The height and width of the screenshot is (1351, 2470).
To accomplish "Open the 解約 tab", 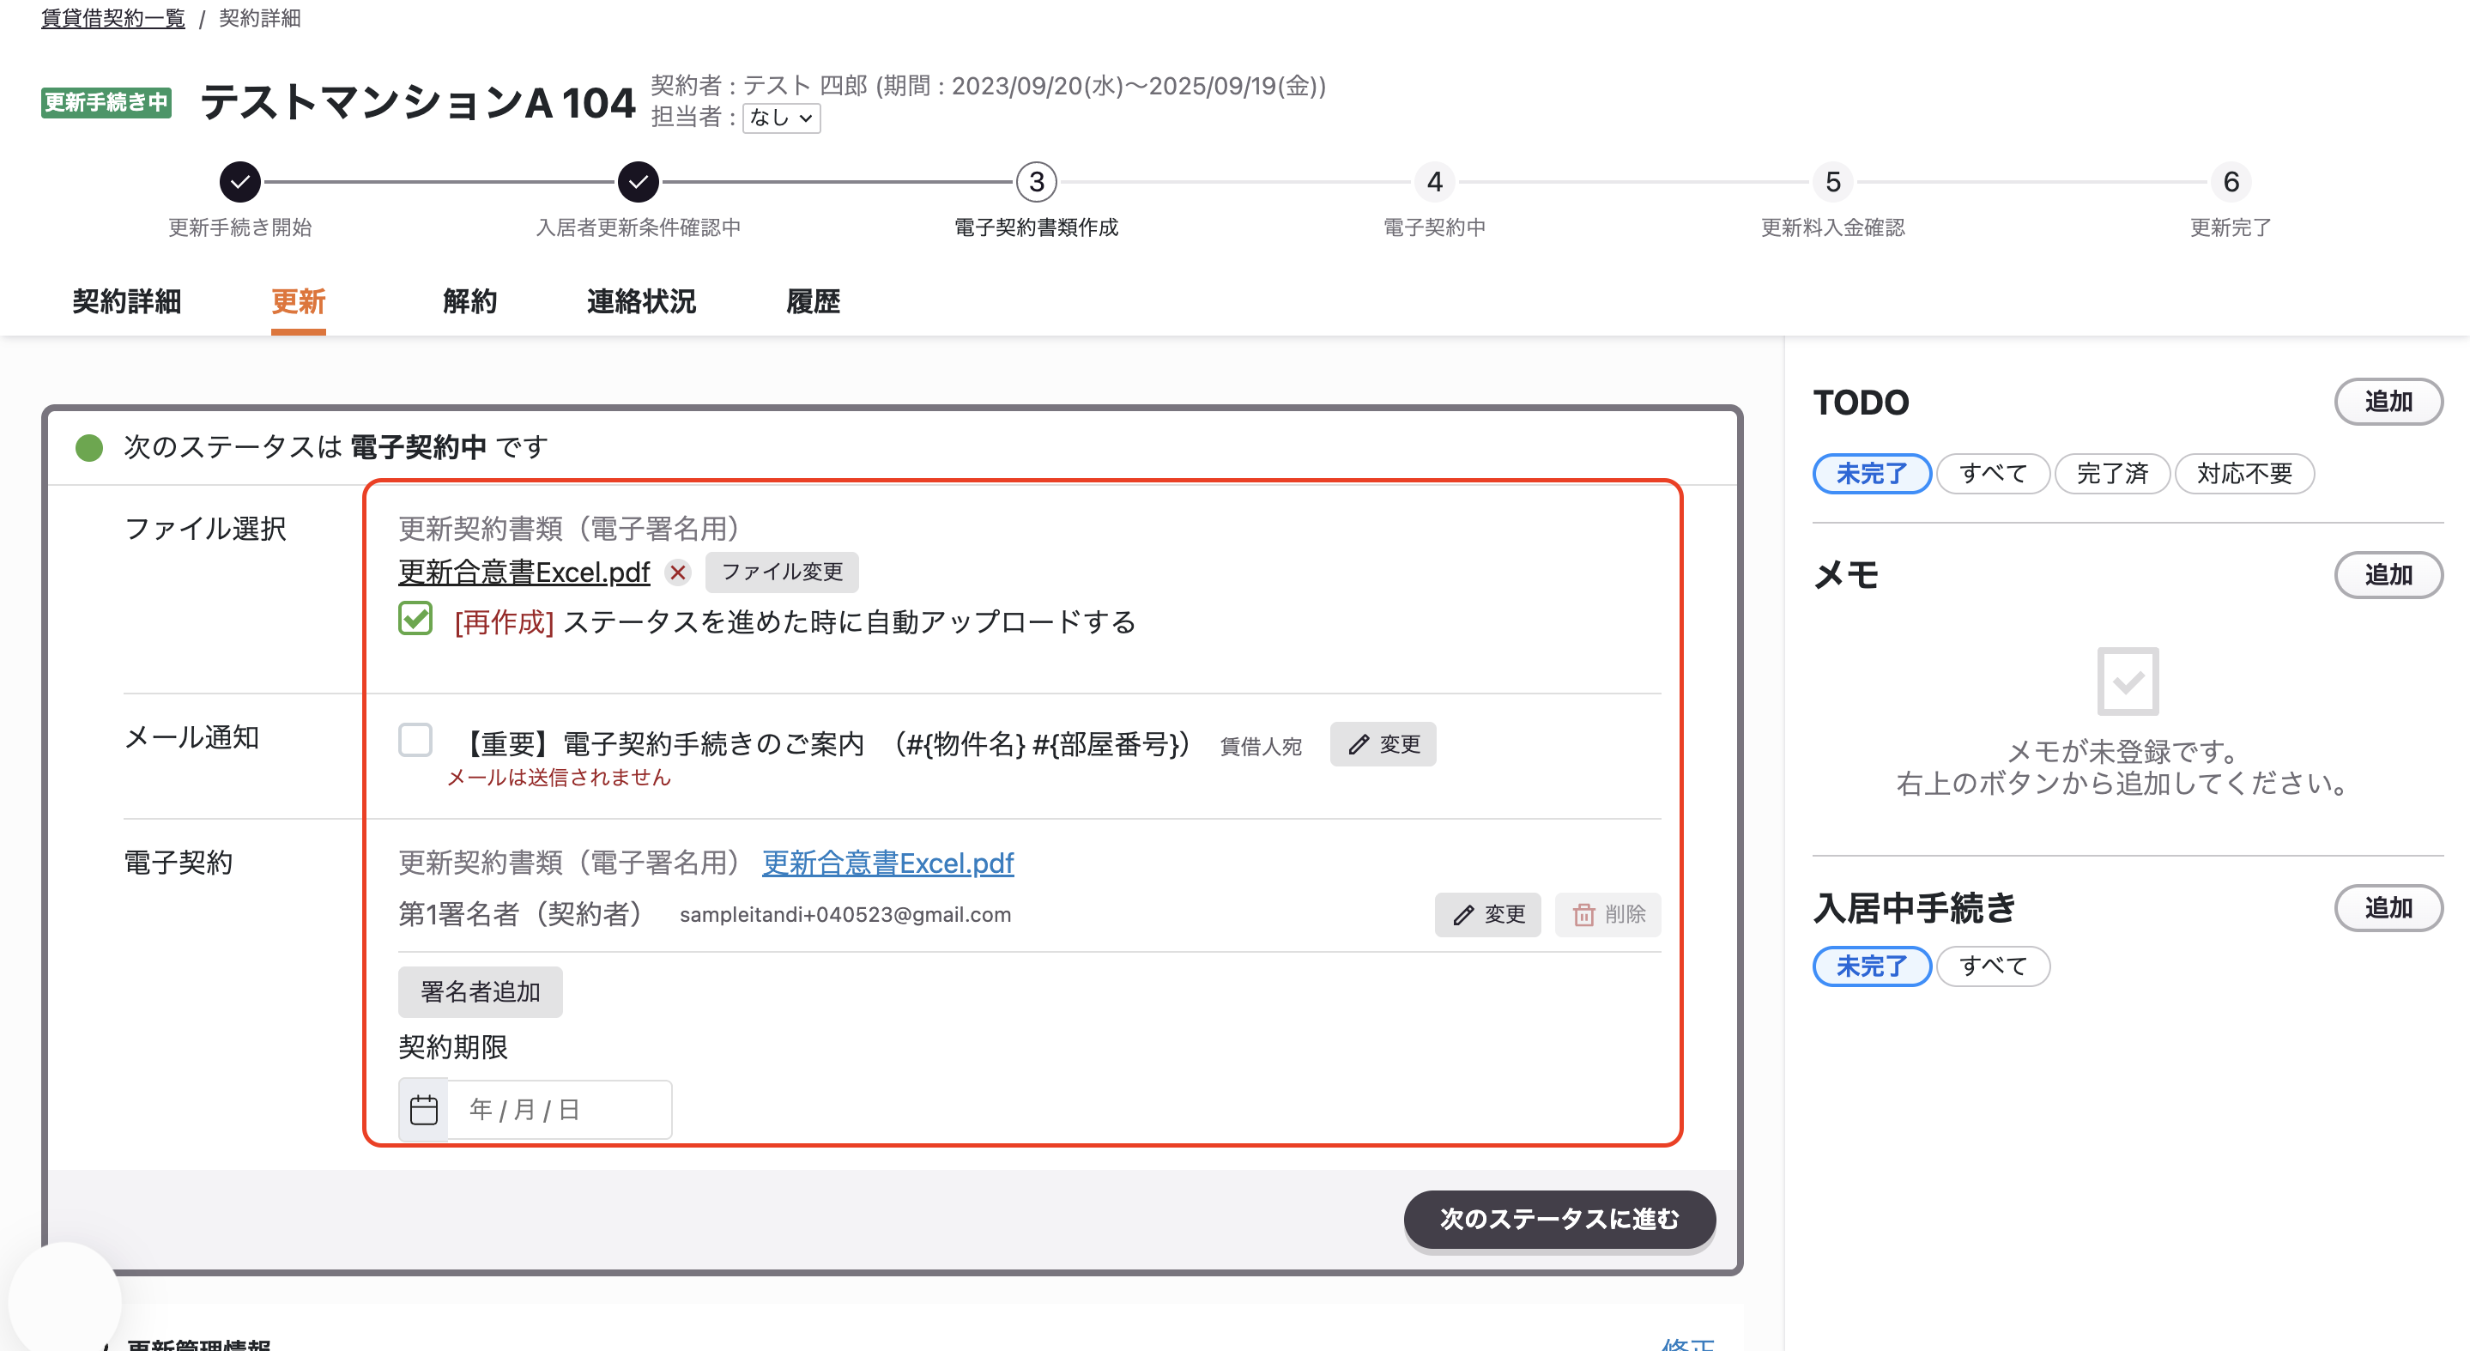I will coord(469,301).
